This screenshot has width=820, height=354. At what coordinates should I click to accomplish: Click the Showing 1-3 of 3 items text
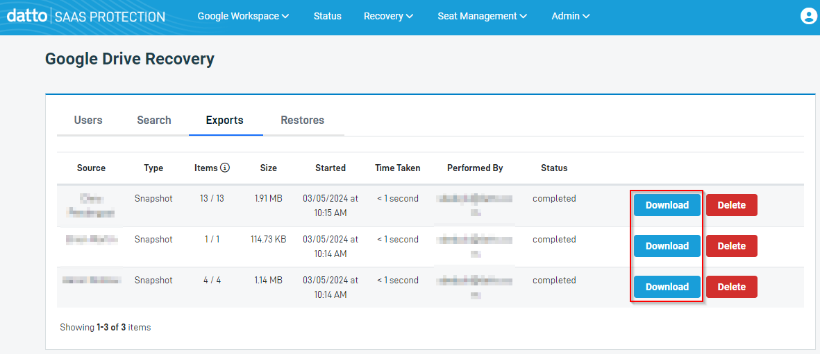[x=105, y=328]
